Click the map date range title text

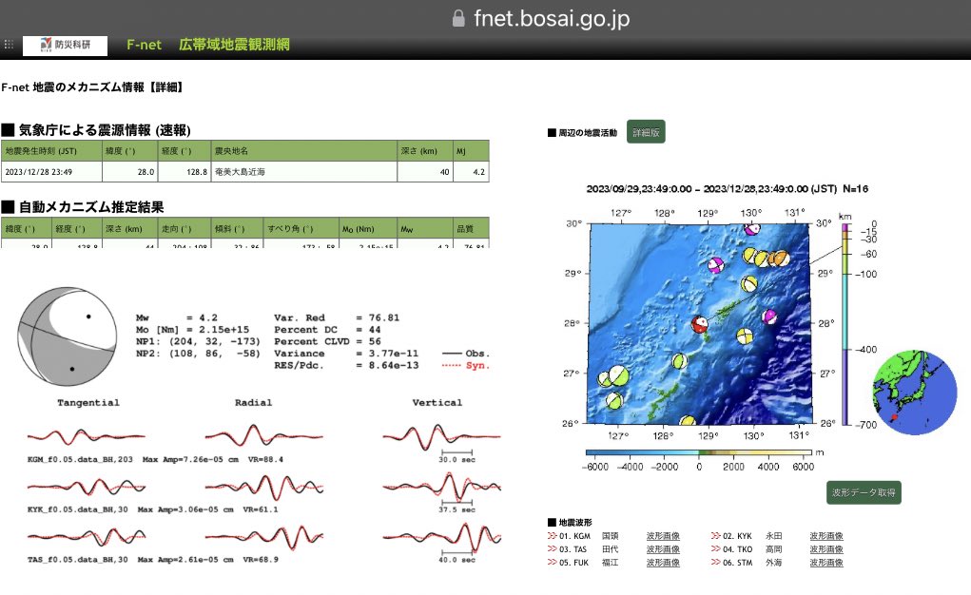727,189
